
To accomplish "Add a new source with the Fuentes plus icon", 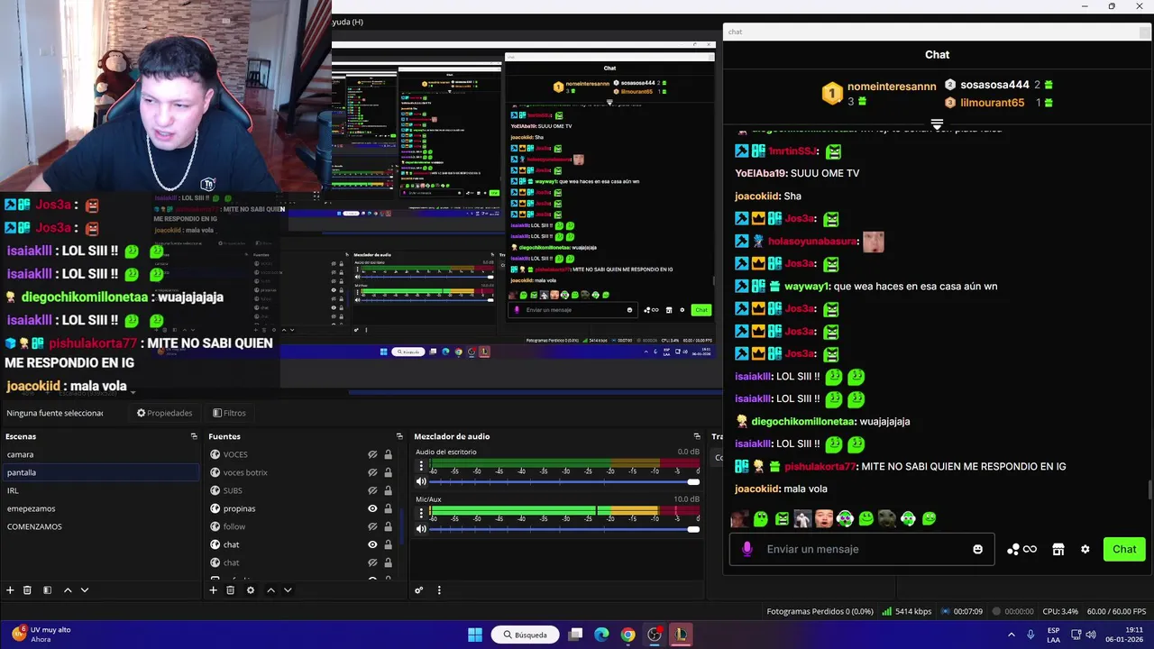I will coord(213,590).
